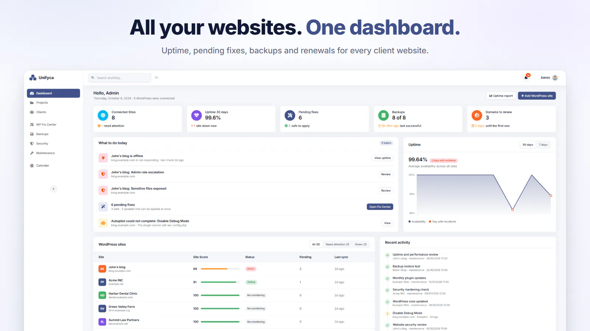The height and width of the screenshot is (331, 590).
Task: Review Sensitive files exposed issue
Action: (386, 191)
